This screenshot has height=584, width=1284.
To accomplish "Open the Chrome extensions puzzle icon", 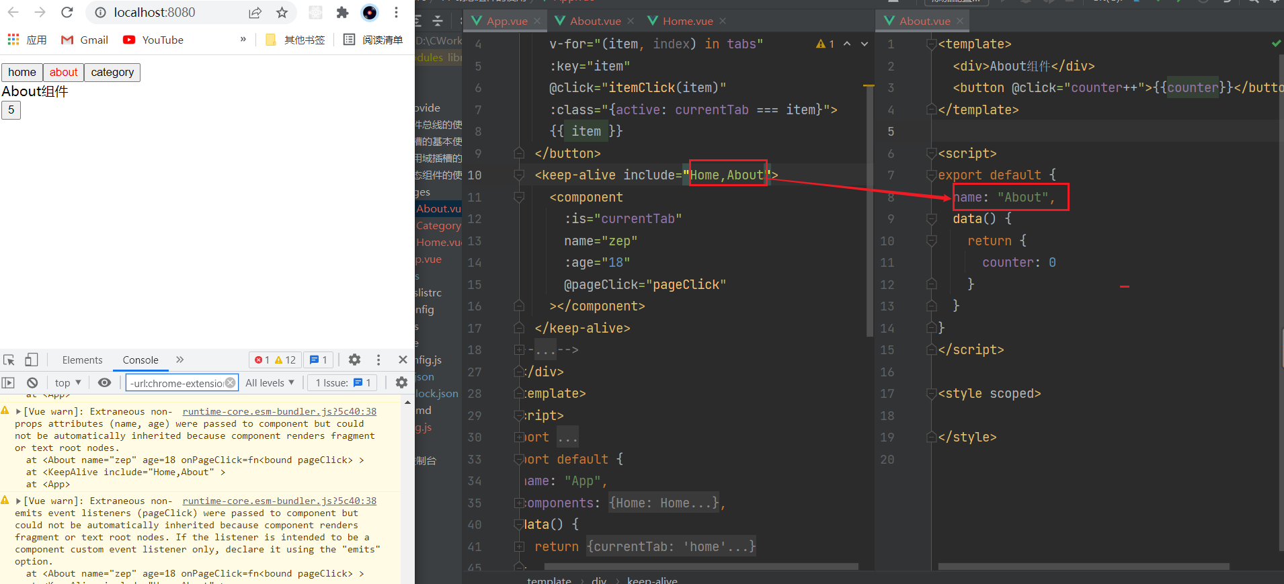I will coord(342,12).
